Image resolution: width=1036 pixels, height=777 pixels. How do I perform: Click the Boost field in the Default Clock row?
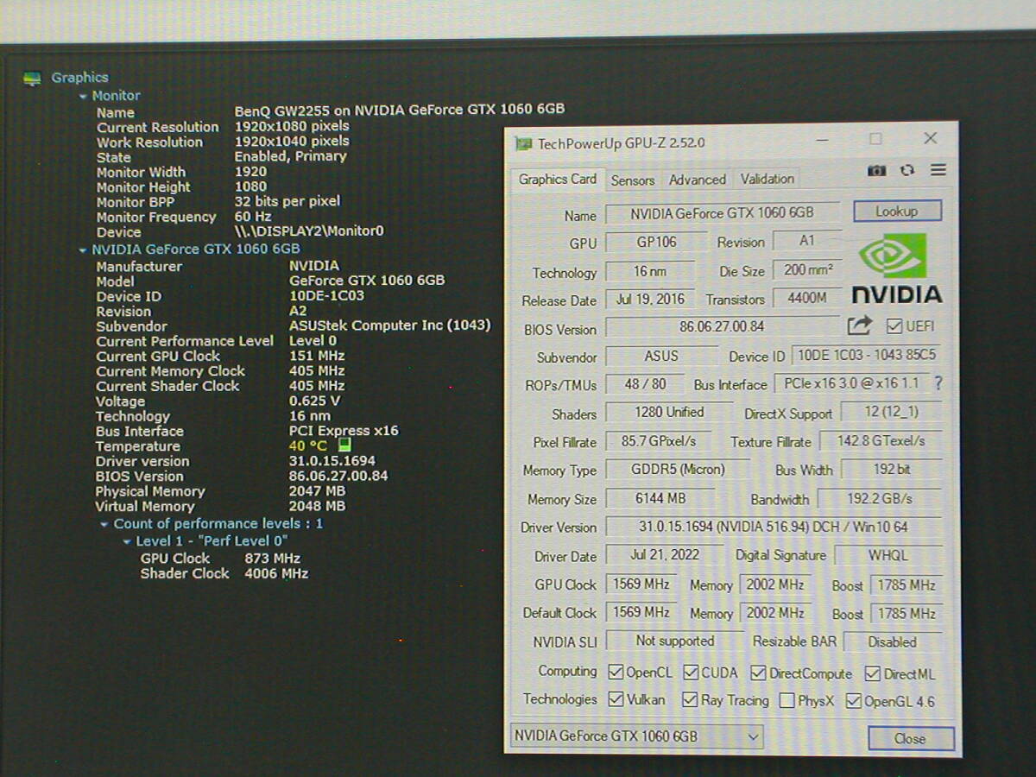[906, 613]
